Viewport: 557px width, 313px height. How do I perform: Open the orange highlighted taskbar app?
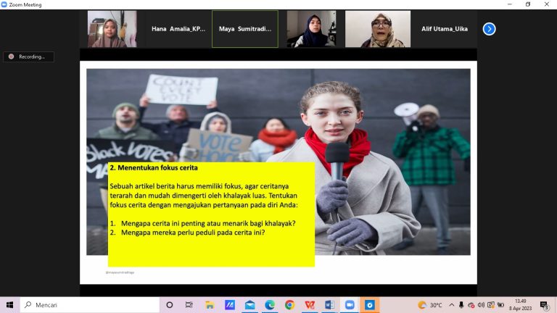point(370,305)
